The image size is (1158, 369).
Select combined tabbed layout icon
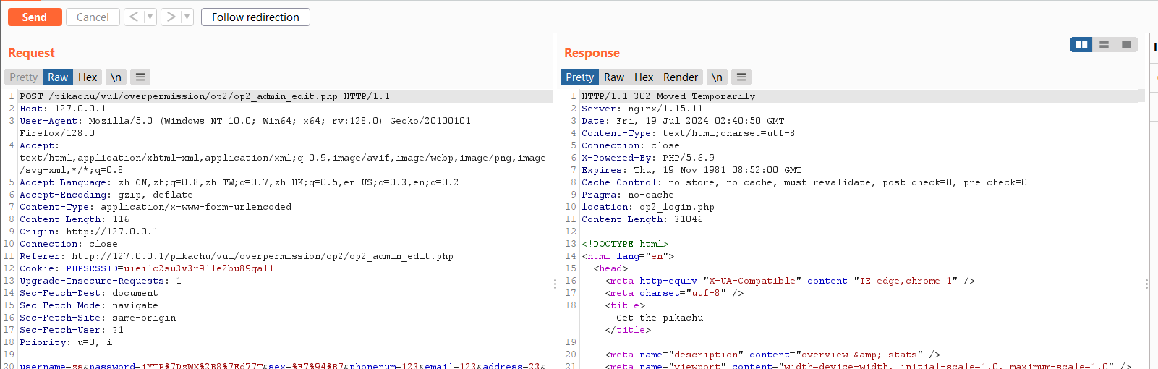pos(1126,44)
